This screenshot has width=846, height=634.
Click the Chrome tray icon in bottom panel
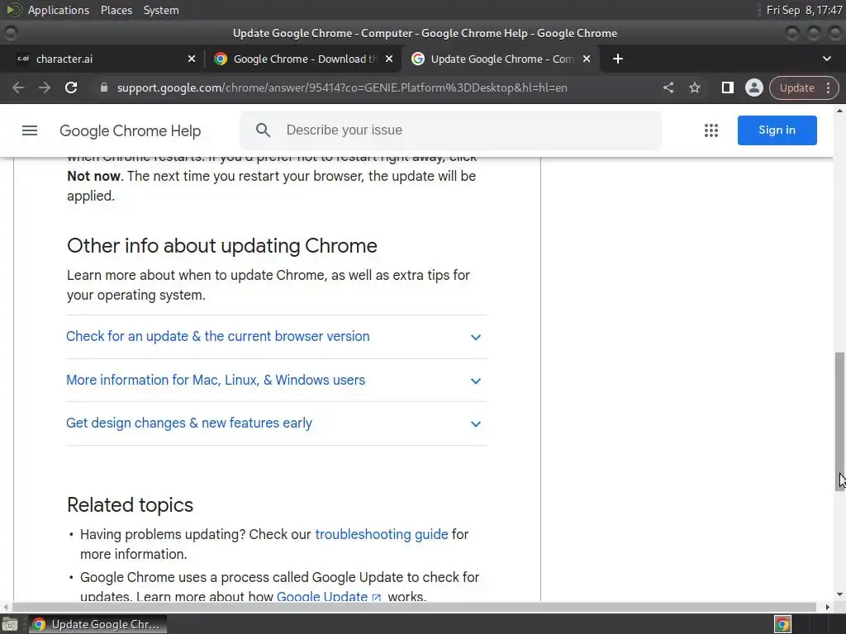pos(782,624)
